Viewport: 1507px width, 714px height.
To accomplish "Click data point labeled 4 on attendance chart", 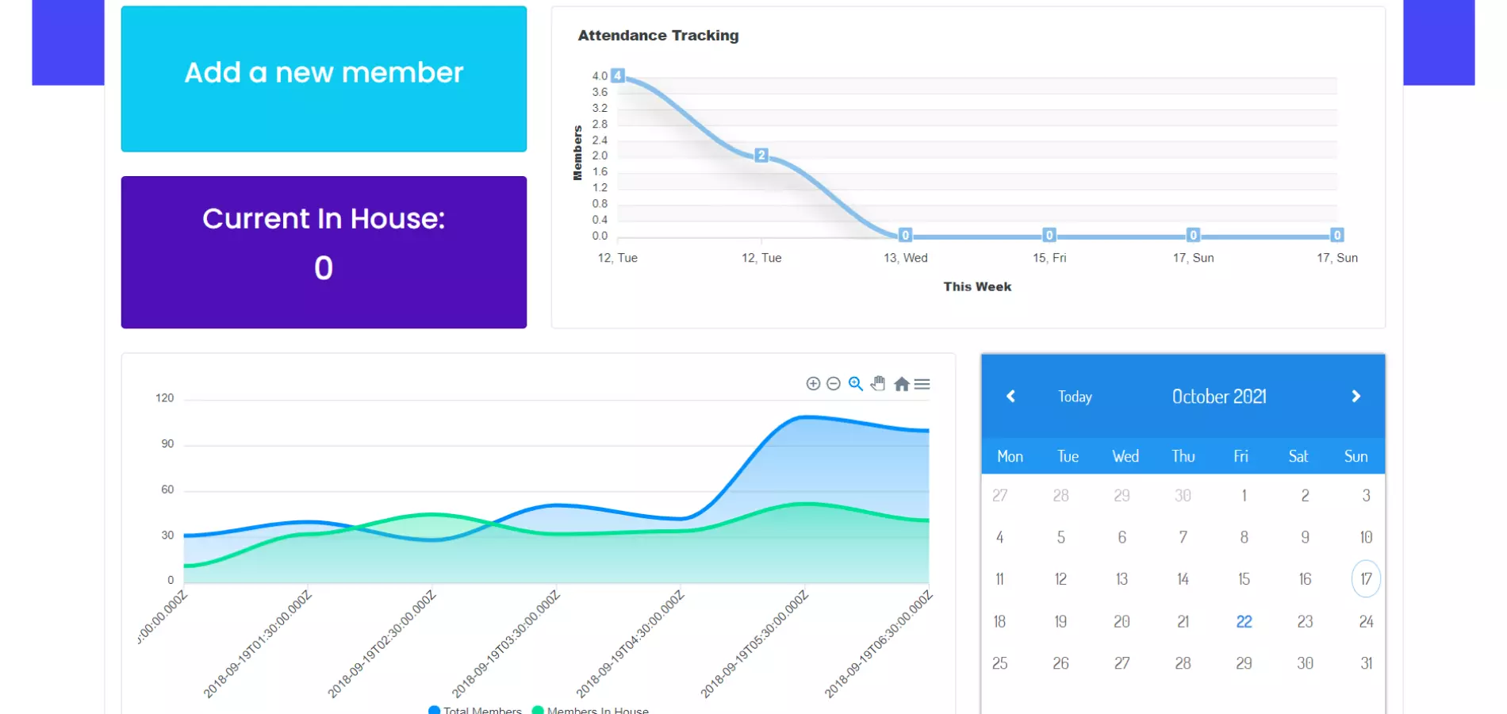I will pos(618,76).
